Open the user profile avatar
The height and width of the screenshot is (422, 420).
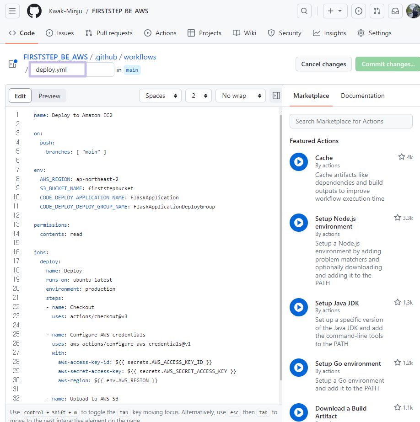413,11
